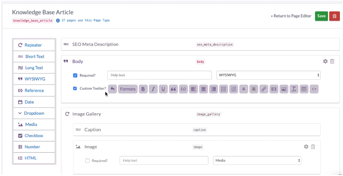Image resolution: width=343 pixels, height=176 pixels.
Task: Select the blockquote toolbar icon
Action: [173, 89]
